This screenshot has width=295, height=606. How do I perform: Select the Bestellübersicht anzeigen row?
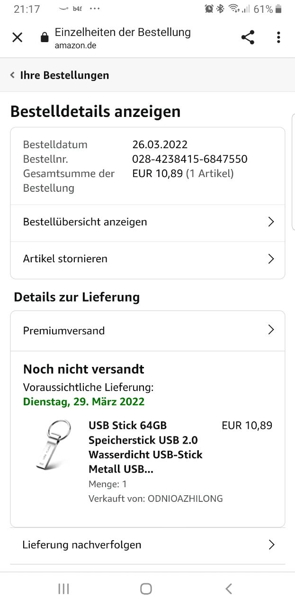coord(85,222)
